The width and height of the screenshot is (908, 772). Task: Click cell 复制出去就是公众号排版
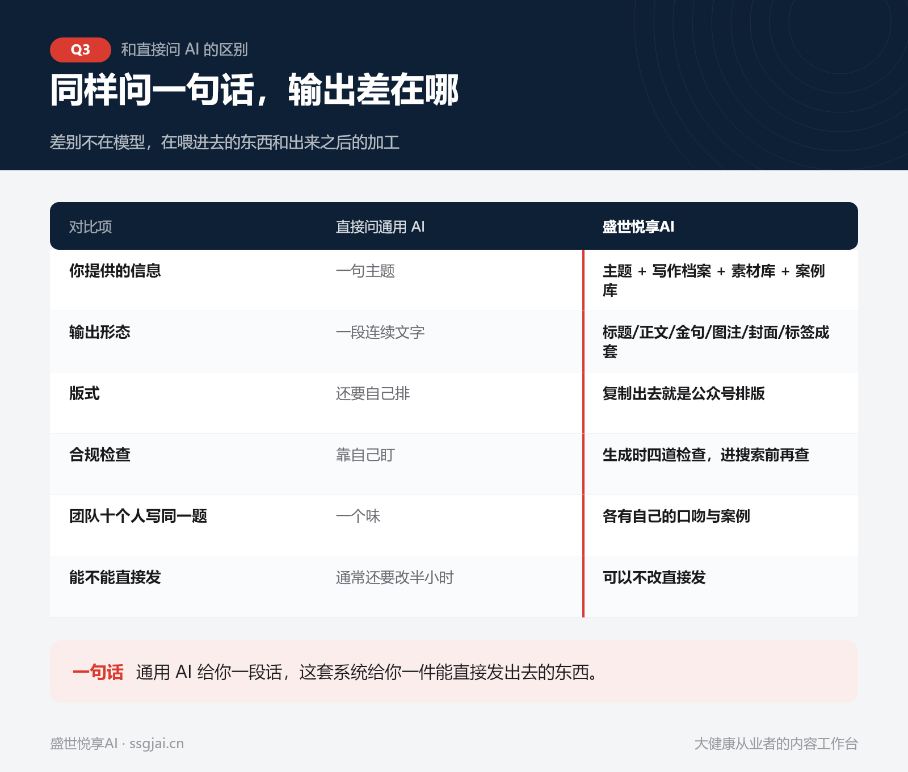(x=684, y=393)
